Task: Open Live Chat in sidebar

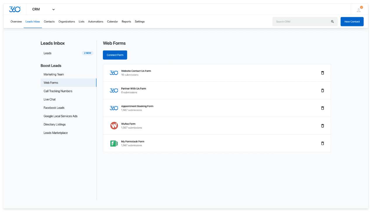Action: tap(50, 99)
